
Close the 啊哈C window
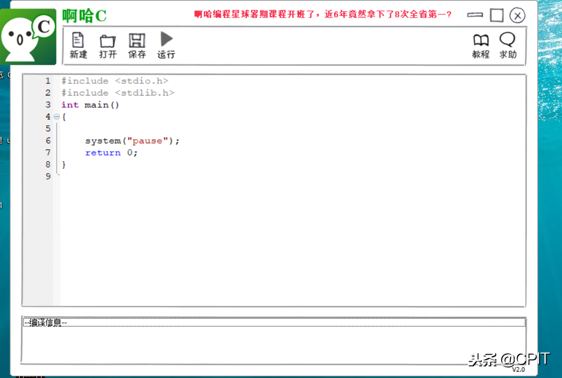point(517,15)
